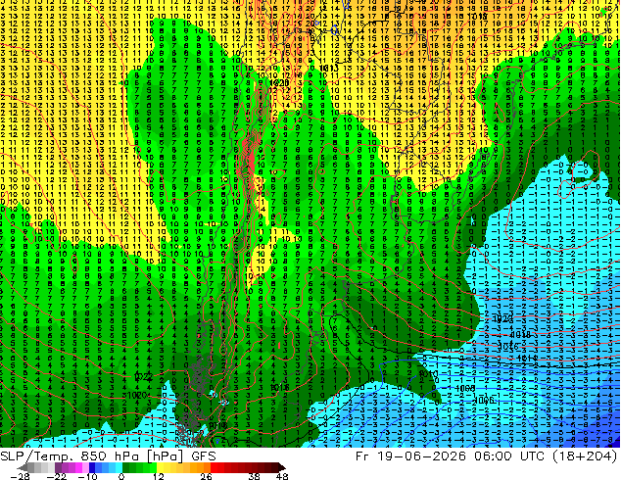This screenshot has height=480, width=621.
Task: Pick the dark blue swatch above -10
Action: [x=92, y=467]
